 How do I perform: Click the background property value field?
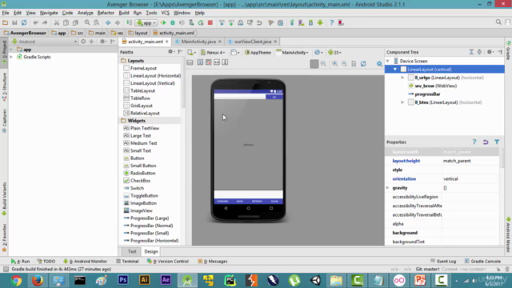click(470, 233)
